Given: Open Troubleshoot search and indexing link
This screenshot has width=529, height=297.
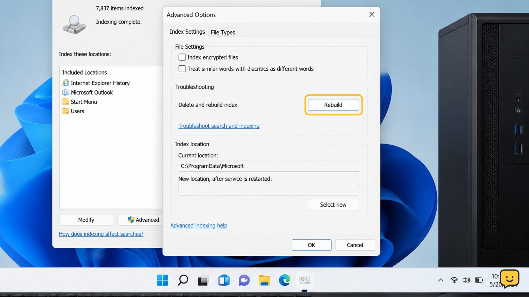Looking at the screenshot, I should tap(219, 126).
